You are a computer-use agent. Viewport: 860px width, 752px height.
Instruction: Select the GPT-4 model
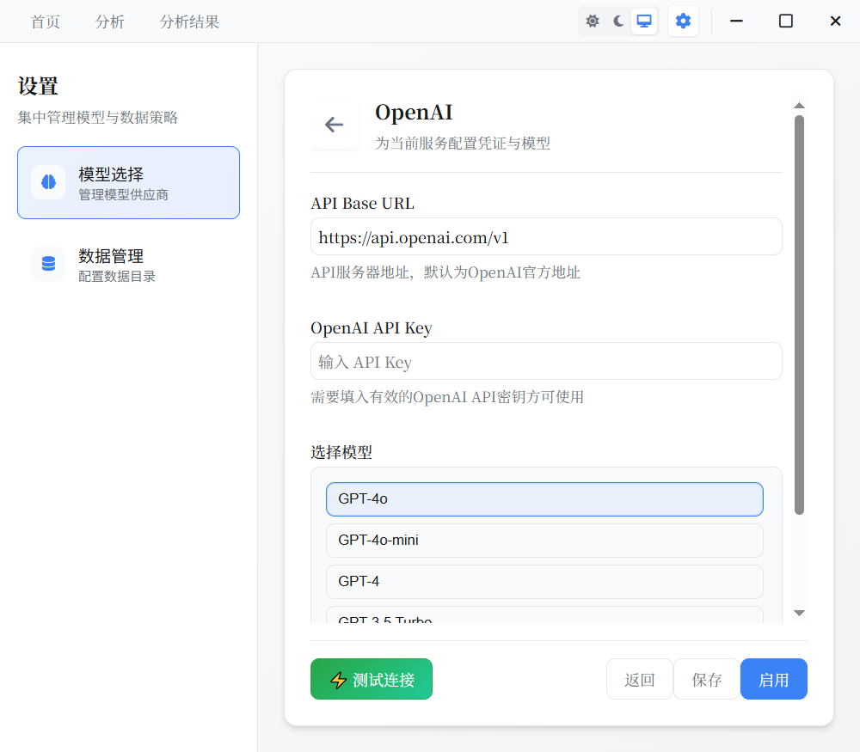544,581
